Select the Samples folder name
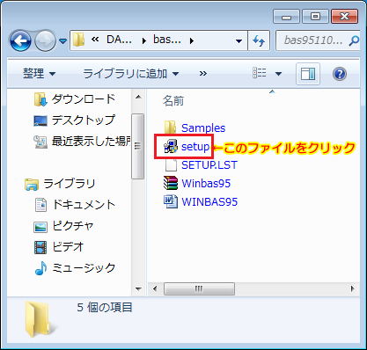The height and width of the screenshot is (350, 367). tap(203, 128)
